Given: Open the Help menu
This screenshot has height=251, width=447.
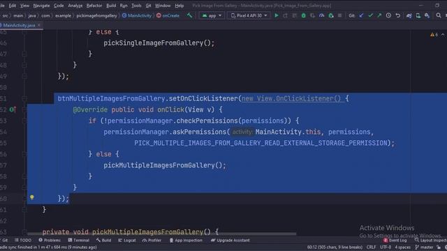Looking at the screenshot, I should tap(179, 6).
